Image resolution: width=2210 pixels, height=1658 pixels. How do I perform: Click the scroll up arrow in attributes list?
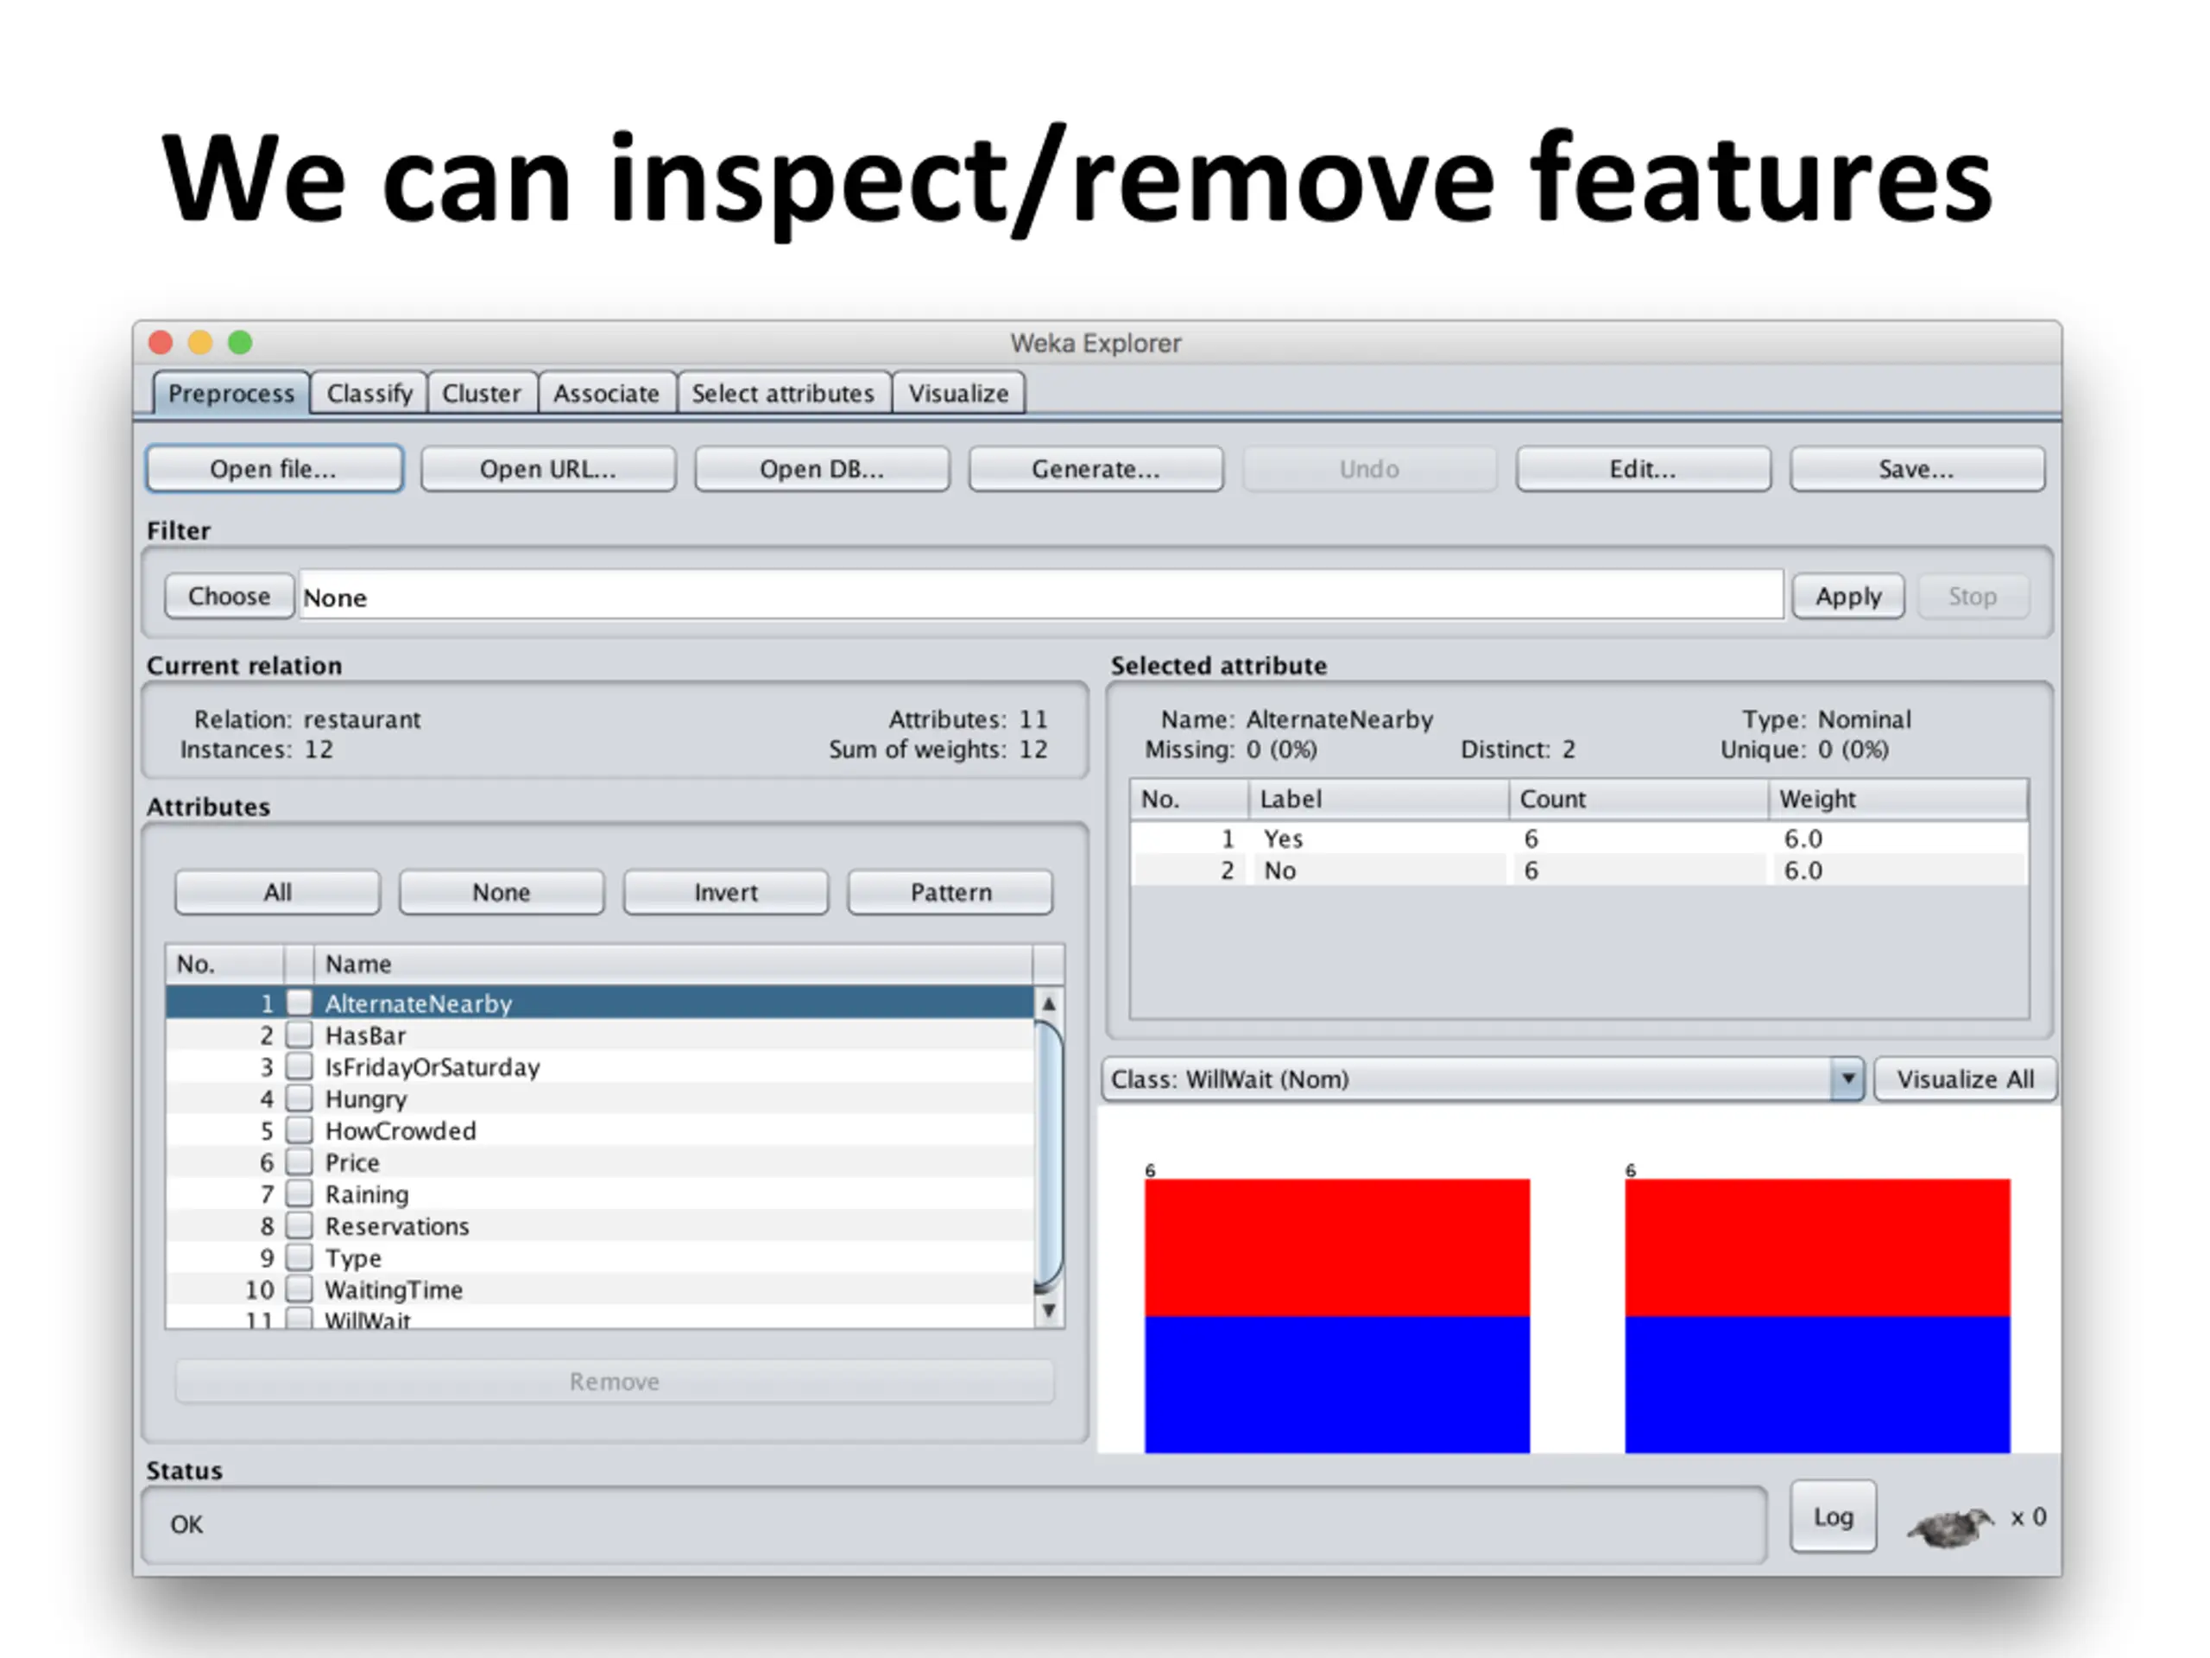1048,1003
